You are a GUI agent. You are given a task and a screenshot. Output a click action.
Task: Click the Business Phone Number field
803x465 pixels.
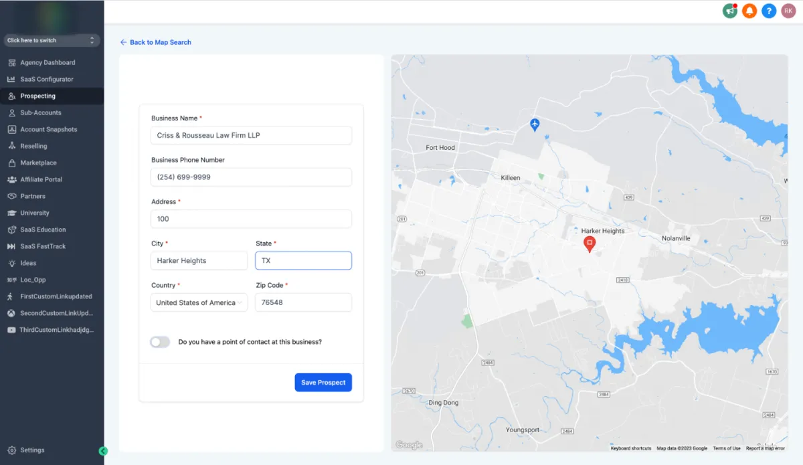[x=252, y=177]
